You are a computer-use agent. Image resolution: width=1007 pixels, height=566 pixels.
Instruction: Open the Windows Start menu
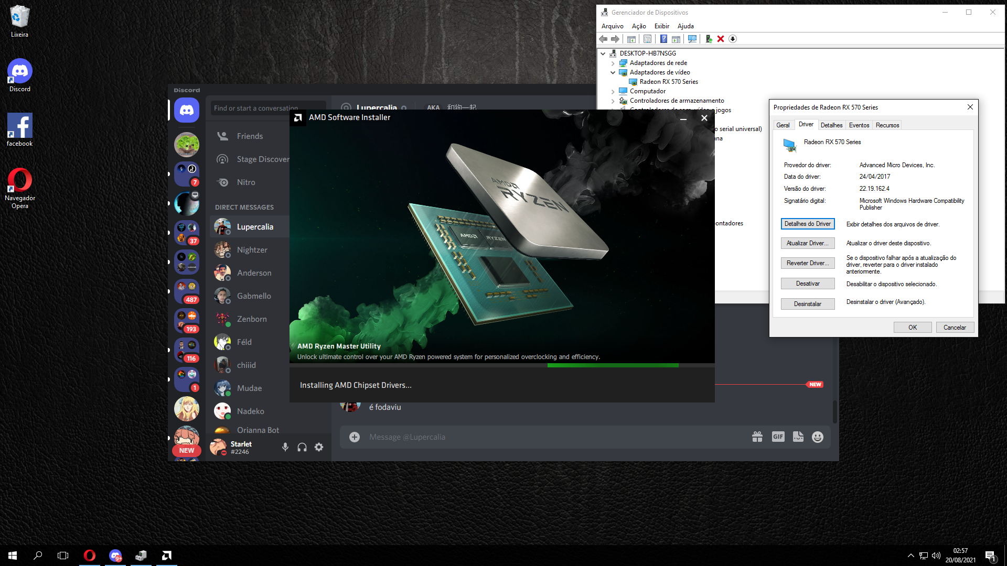coord(13,556)
